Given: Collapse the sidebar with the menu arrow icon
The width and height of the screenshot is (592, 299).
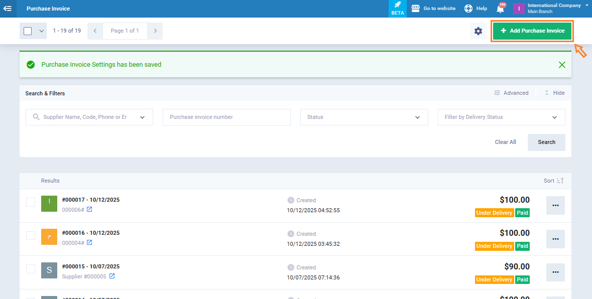Looking at the screenshot, I should [8, 9].
